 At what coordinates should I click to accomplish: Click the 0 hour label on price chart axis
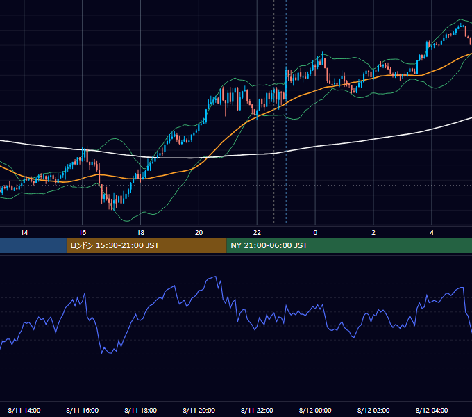coord(315,233)
